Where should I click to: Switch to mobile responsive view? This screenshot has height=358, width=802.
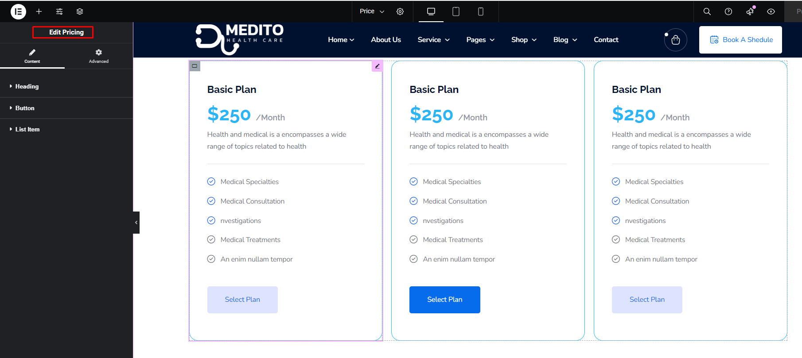tap(480, 12)
